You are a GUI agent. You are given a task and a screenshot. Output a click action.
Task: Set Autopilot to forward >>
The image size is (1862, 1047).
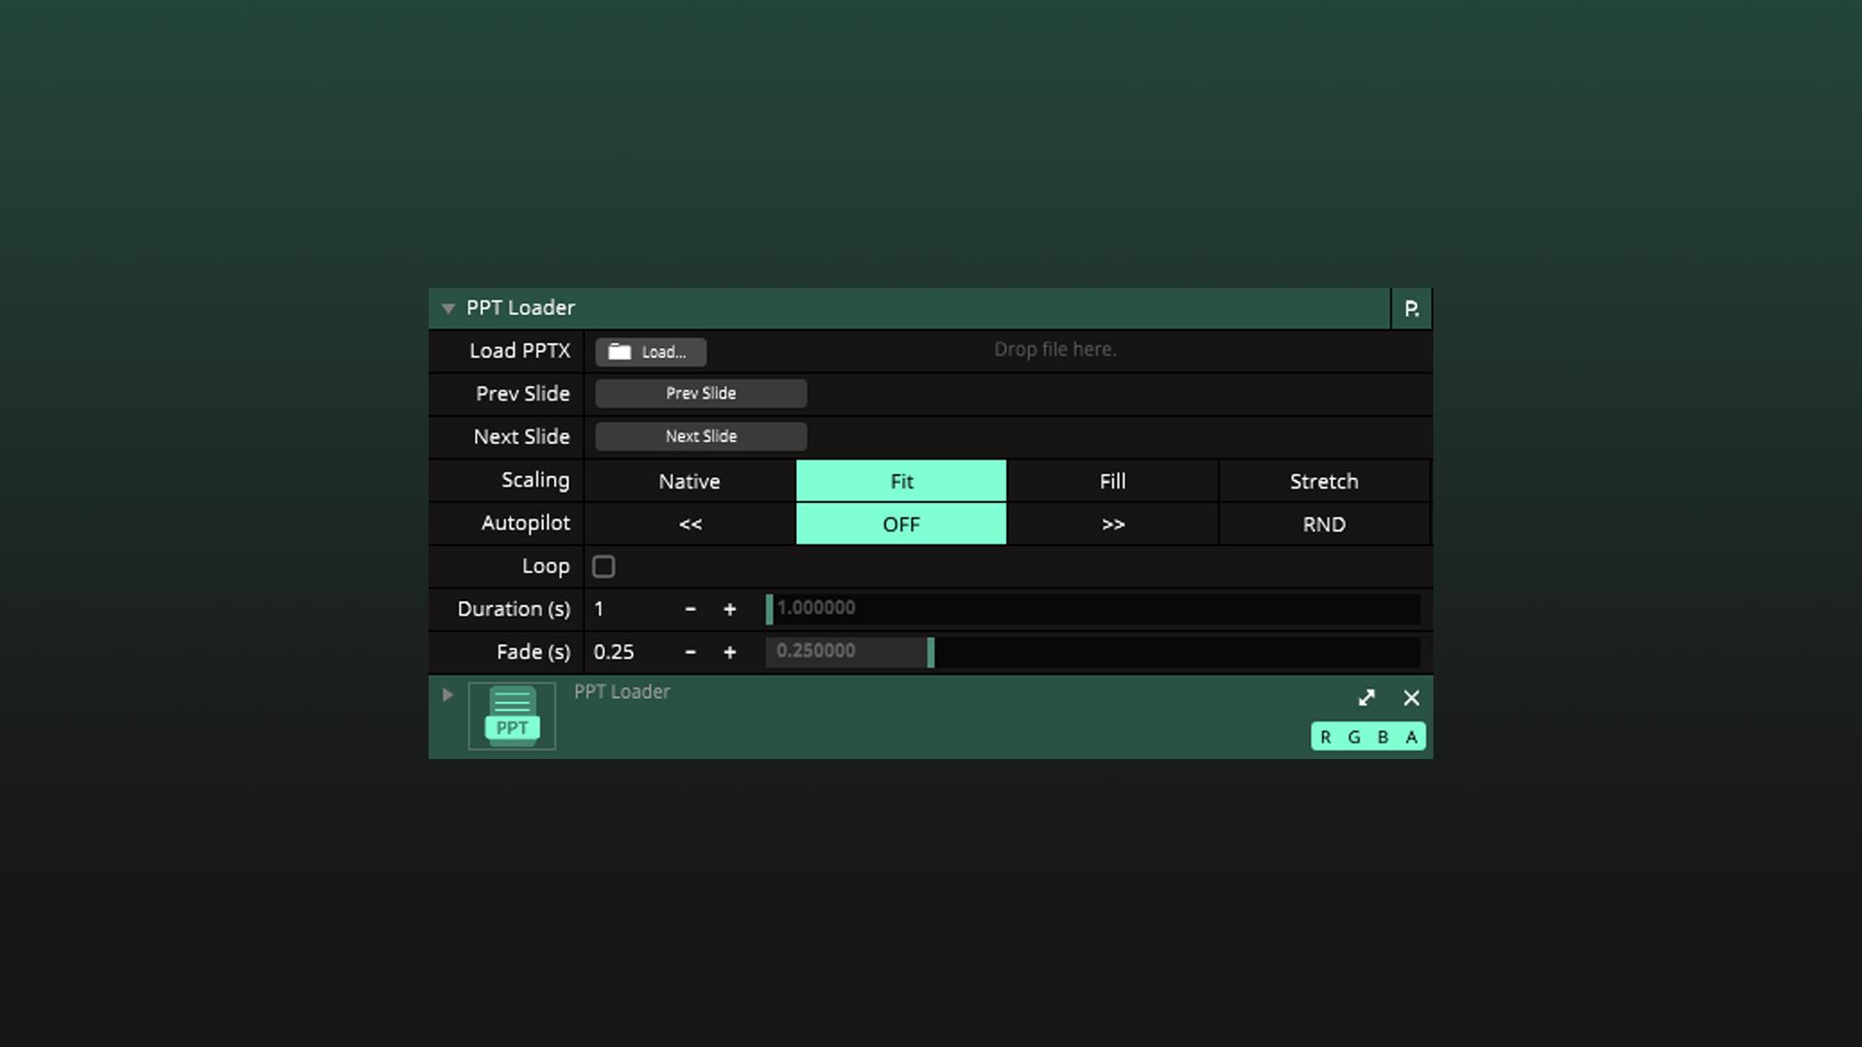click(x=1112, y=524)
